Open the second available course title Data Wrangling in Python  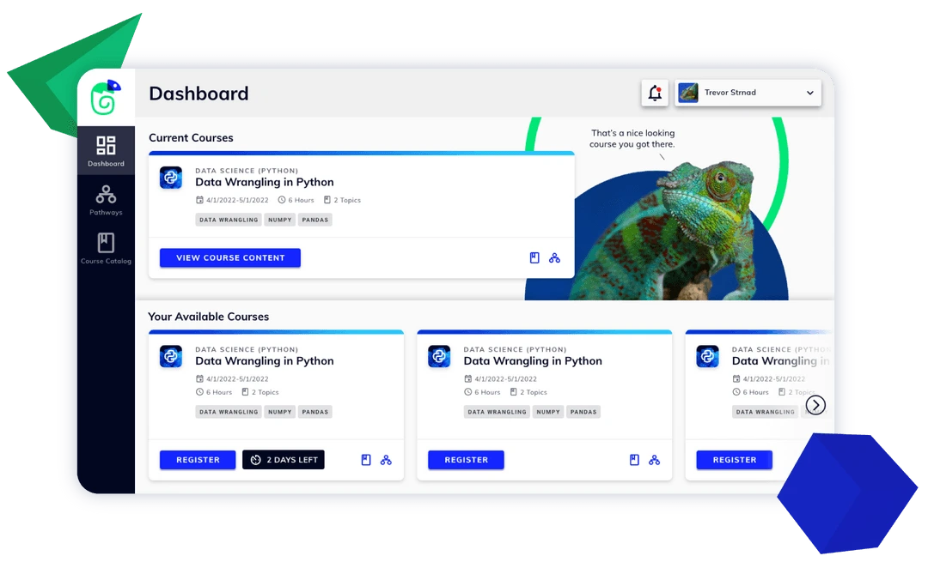pos(533,361)
